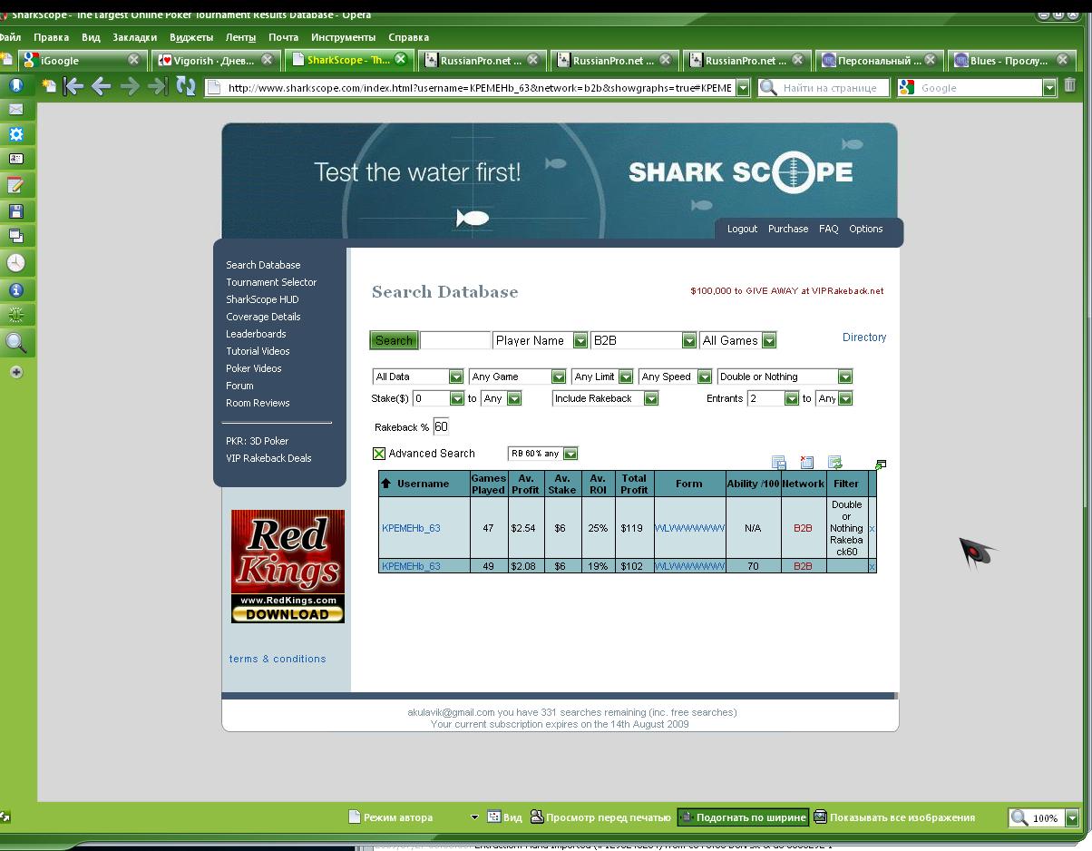Open the author mode (Режим автора) dropdown
The image size is (1092, 851).
474,817
